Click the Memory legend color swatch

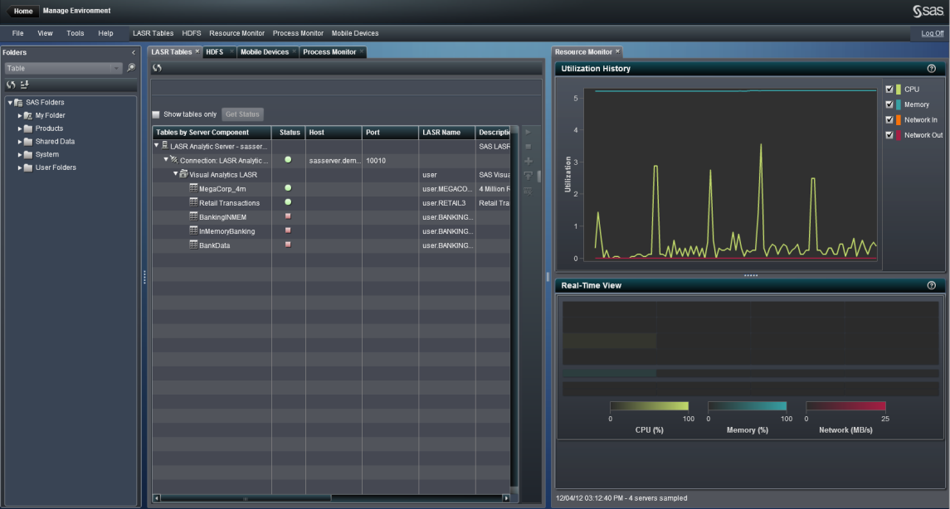898,104
